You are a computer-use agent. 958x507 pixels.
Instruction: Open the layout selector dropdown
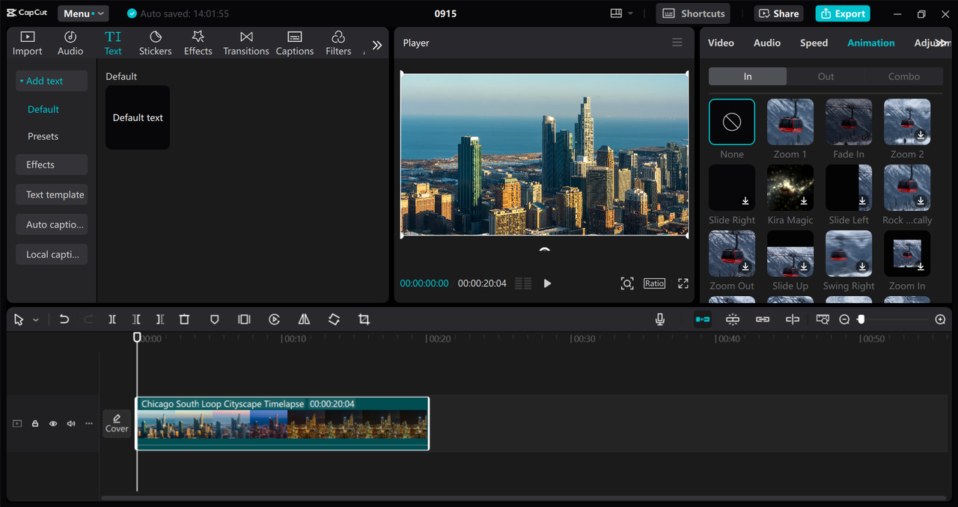point(621,13)
